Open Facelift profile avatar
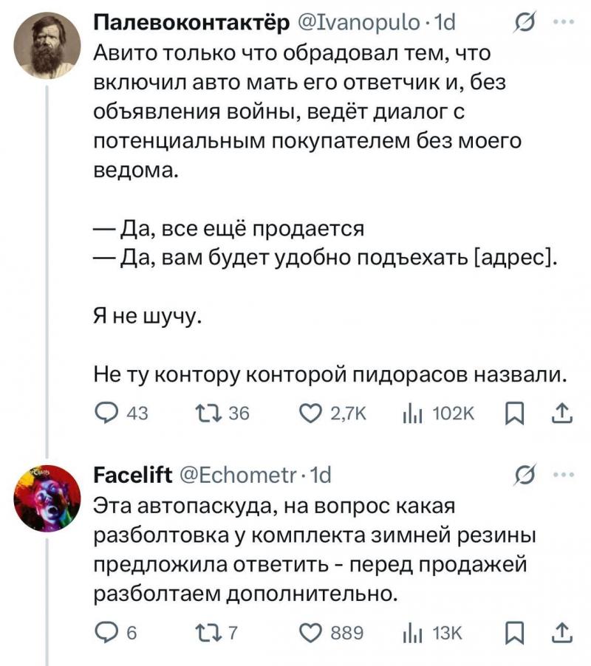Screen dimensions: 591x666 tap(47, 498)
